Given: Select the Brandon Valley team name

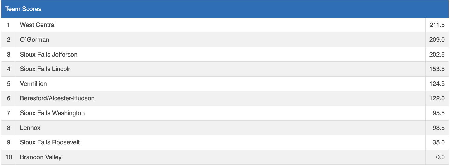Looking at the screenshot, I should [41, 157].
